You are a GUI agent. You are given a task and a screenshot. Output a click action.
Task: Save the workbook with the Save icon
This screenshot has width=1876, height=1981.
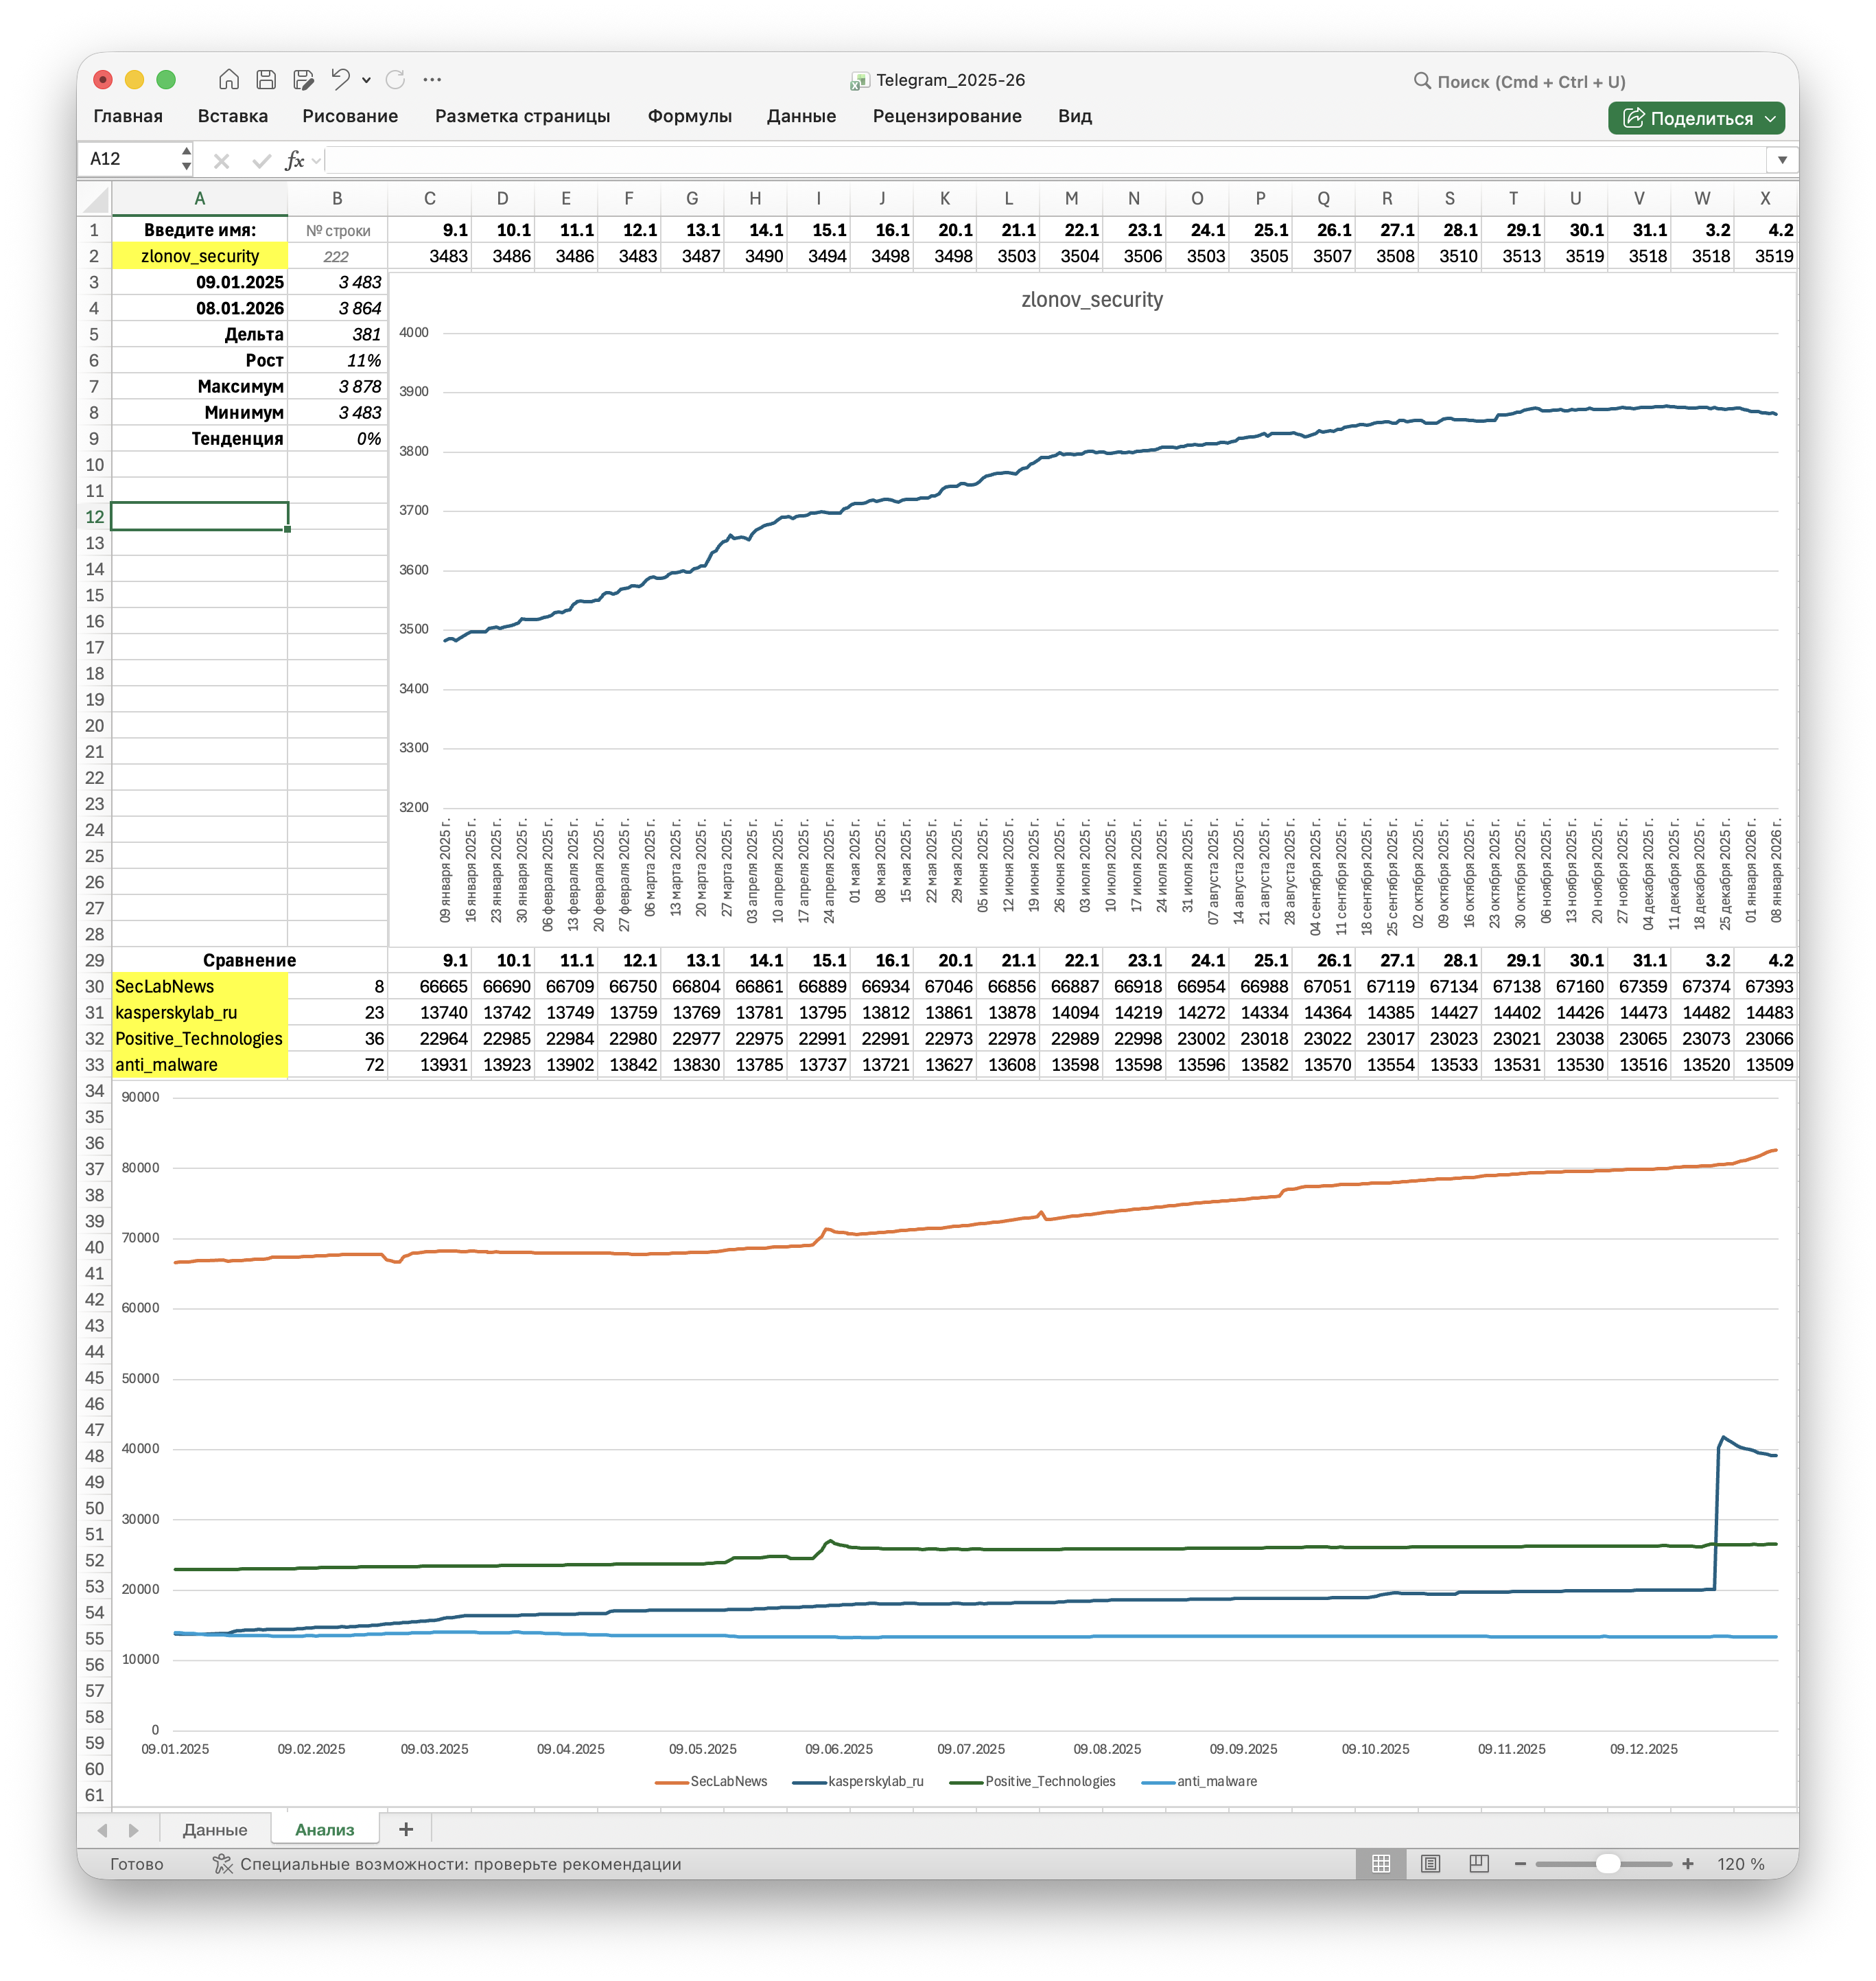(x=266, y=79)
